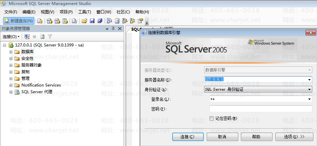The width and height of the screenshot is (317, 146).
Task: Click the 新建查询 (New Query) toolbar button
Action: point(19,21)
